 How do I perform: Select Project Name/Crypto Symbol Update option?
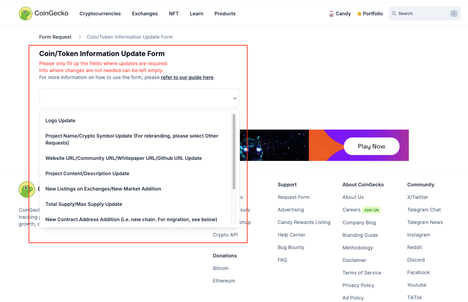pos(136,139)
